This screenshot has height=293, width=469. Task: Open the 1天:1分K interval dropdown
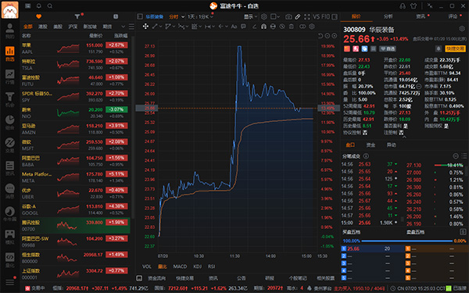pyautogui.click(x=200, y=16)
